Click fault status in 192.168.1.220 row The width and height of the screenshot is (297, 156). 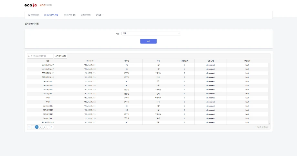(x=247, y=110)
